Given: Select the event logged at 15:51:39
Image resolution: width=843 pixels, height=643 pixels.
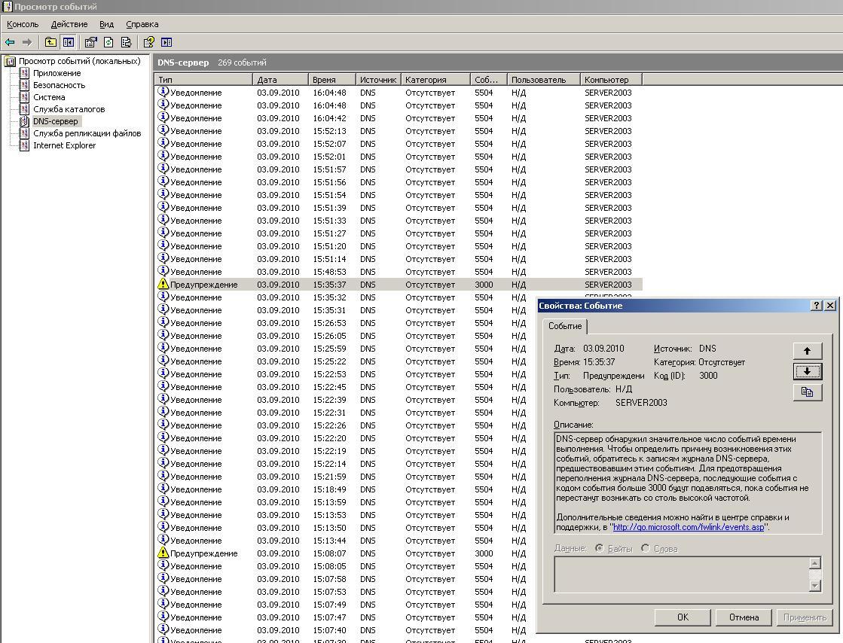Looking at the screenshot, I should point(399,208).
